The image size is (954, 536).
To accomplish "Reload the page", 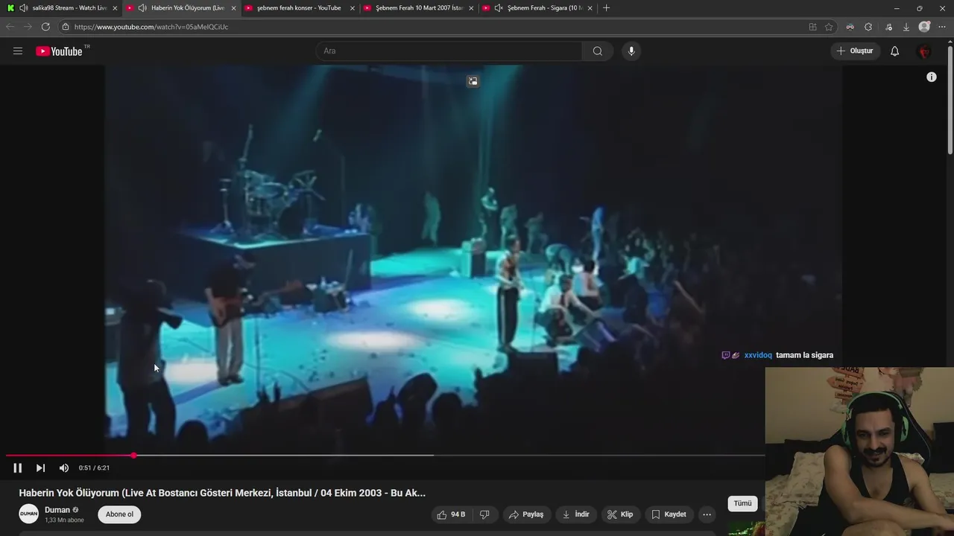I will pyautogui.click(x=45, y=27).
